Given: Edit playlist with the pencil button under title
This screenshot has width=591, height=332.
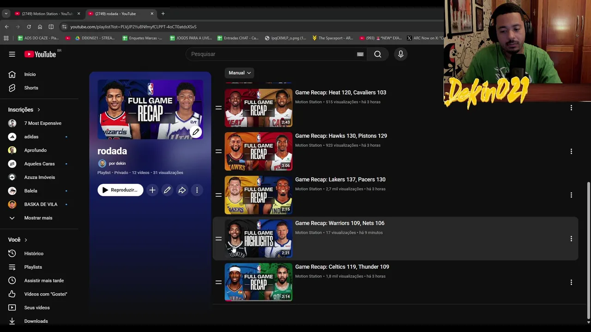Looking at the screenshot, I should (x=167, y=190).
